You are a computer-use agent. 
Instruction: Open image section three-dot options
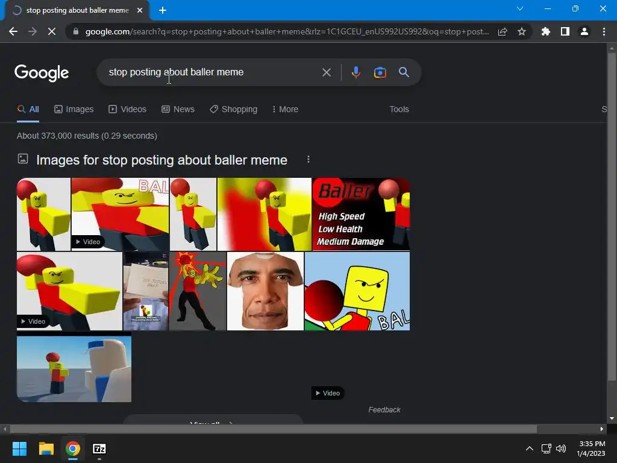(x=308, y=159)
